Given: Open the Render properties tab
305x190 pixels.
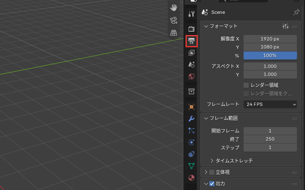Looking at the screenshot, I should coord(191,29).
